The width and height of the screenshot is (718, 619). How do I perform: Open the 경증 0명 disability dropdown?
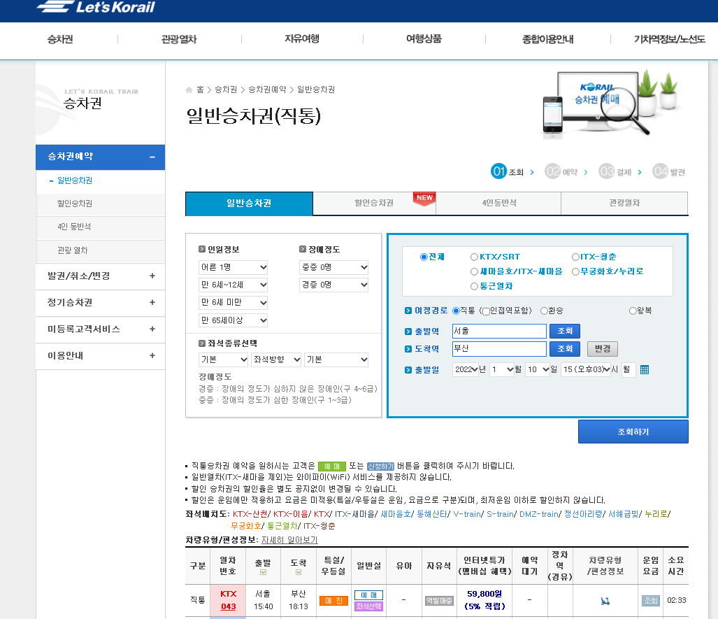point(333,285)
